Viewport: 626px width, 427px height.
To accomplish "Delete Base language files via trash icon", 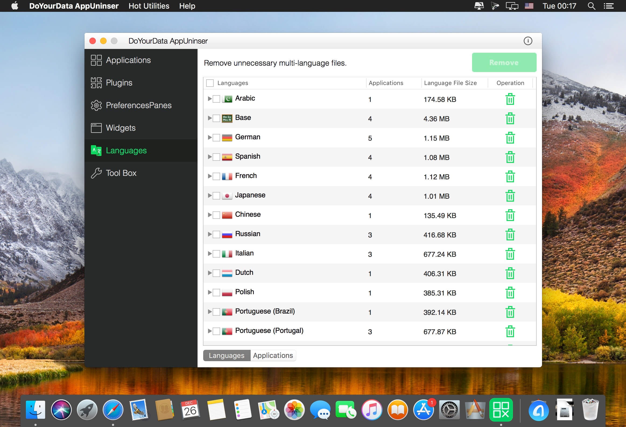I will (x=510, y=118).
